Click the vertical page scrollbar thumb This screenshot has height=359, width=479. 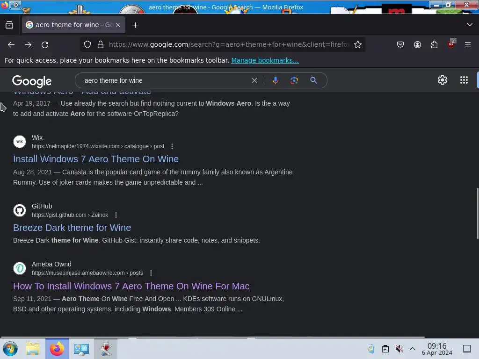(478, 214)
